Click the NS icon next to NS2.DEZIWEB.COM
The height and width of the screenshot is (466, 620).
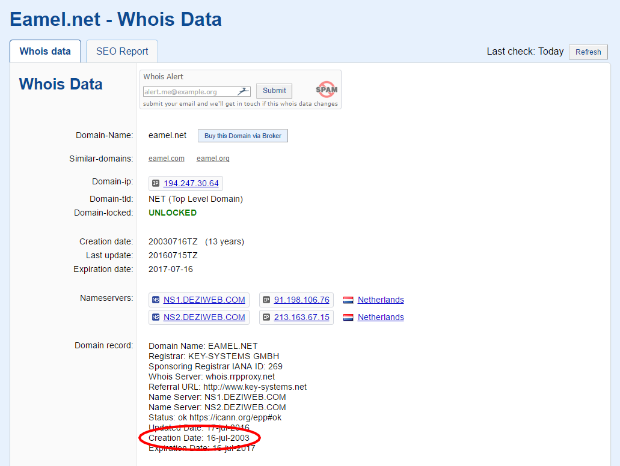coord(156,317)
